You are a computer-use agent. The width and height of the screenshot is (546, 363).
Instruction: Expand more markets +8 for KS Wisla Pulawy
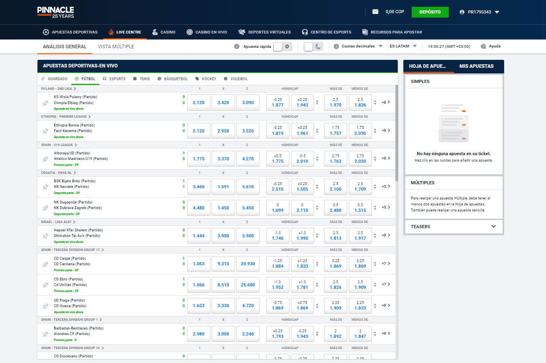coord(386,103)
